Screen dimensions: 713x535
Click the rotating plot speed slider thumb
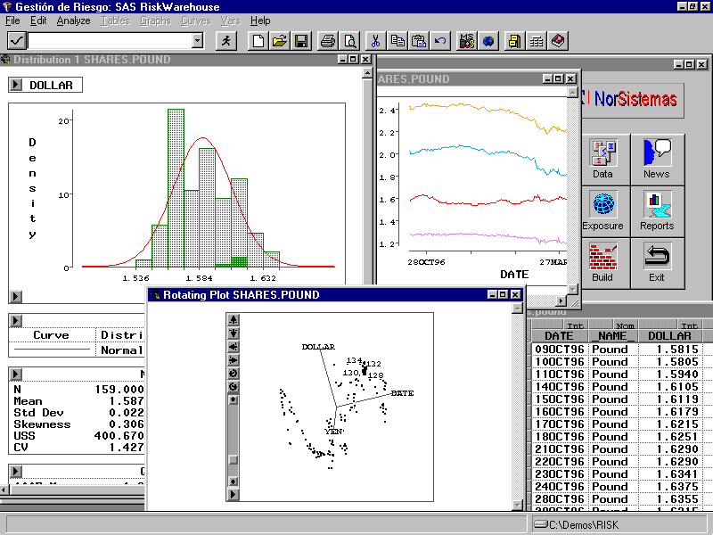click(234, 460)
